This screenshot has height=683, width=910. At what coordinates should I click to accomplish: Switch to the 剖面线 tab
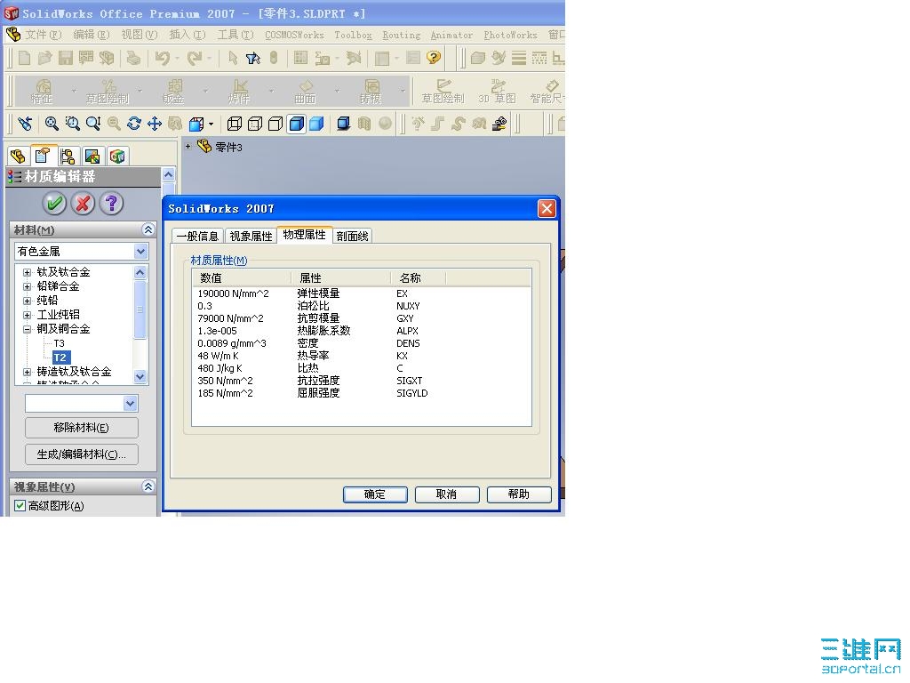pyautogui.click(x=352, y=236)
